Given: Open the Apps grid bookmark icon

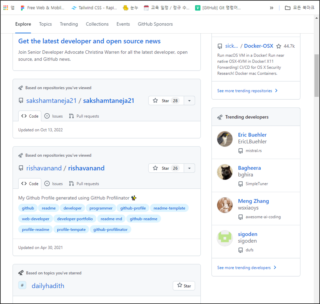Looking at the screenshot, I should pos(6,8).
